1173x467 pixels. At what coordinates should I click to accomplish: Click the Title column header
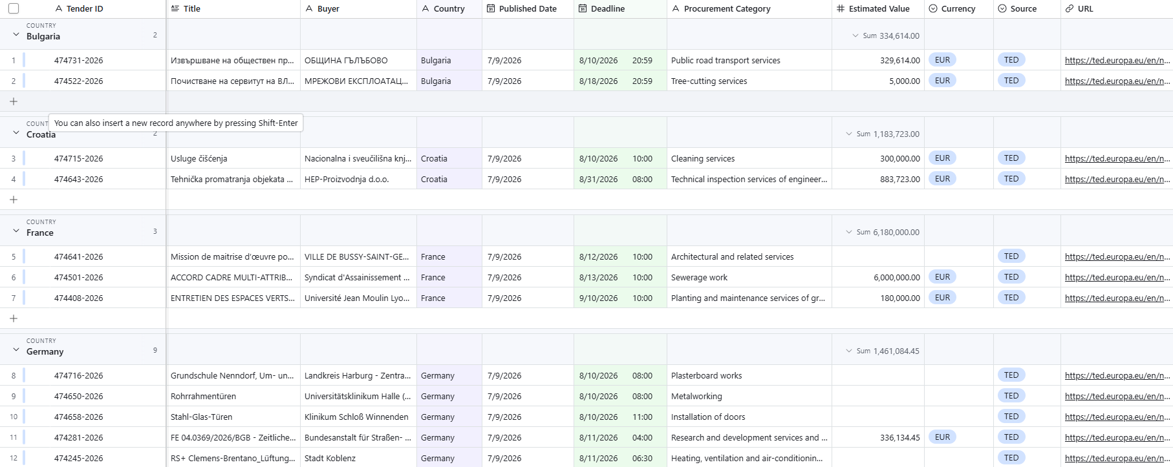[233, 9]
